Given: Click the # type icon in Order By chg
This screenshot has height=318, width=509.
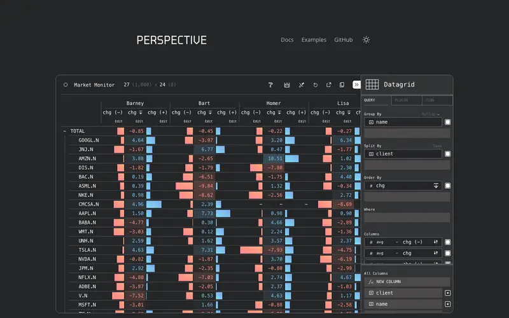Looking at the screenshot, I should click(371, 186).
